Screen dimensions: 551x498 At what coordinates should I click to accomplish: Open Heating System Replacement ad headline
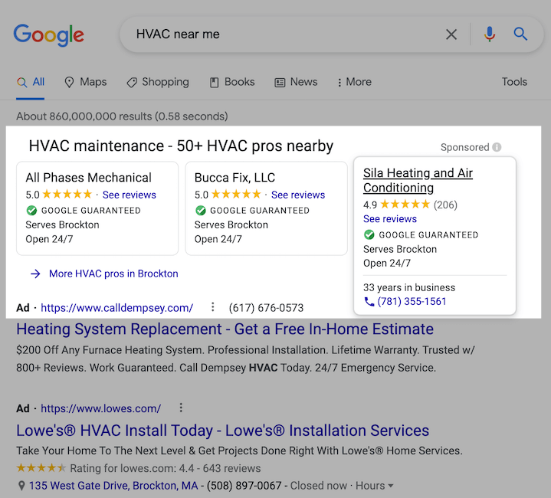(225, 329)
